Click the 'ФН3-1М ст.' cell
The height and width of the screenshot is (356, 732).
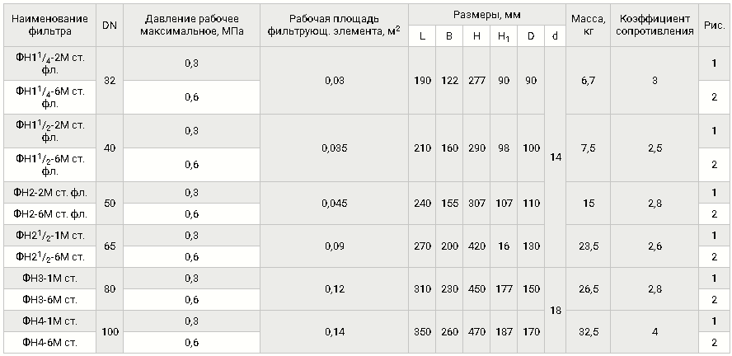(50, 279)
